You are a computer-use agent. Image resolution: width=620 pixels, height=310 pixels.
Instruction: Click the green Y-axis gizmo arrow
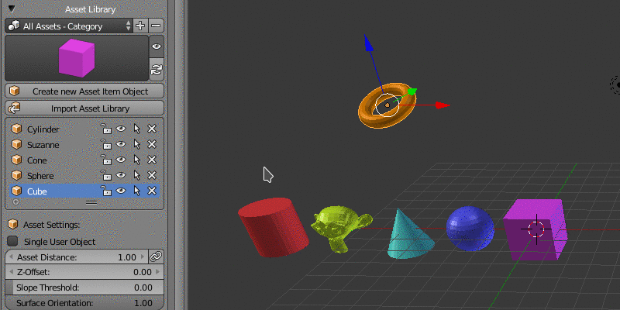[412, 91]
